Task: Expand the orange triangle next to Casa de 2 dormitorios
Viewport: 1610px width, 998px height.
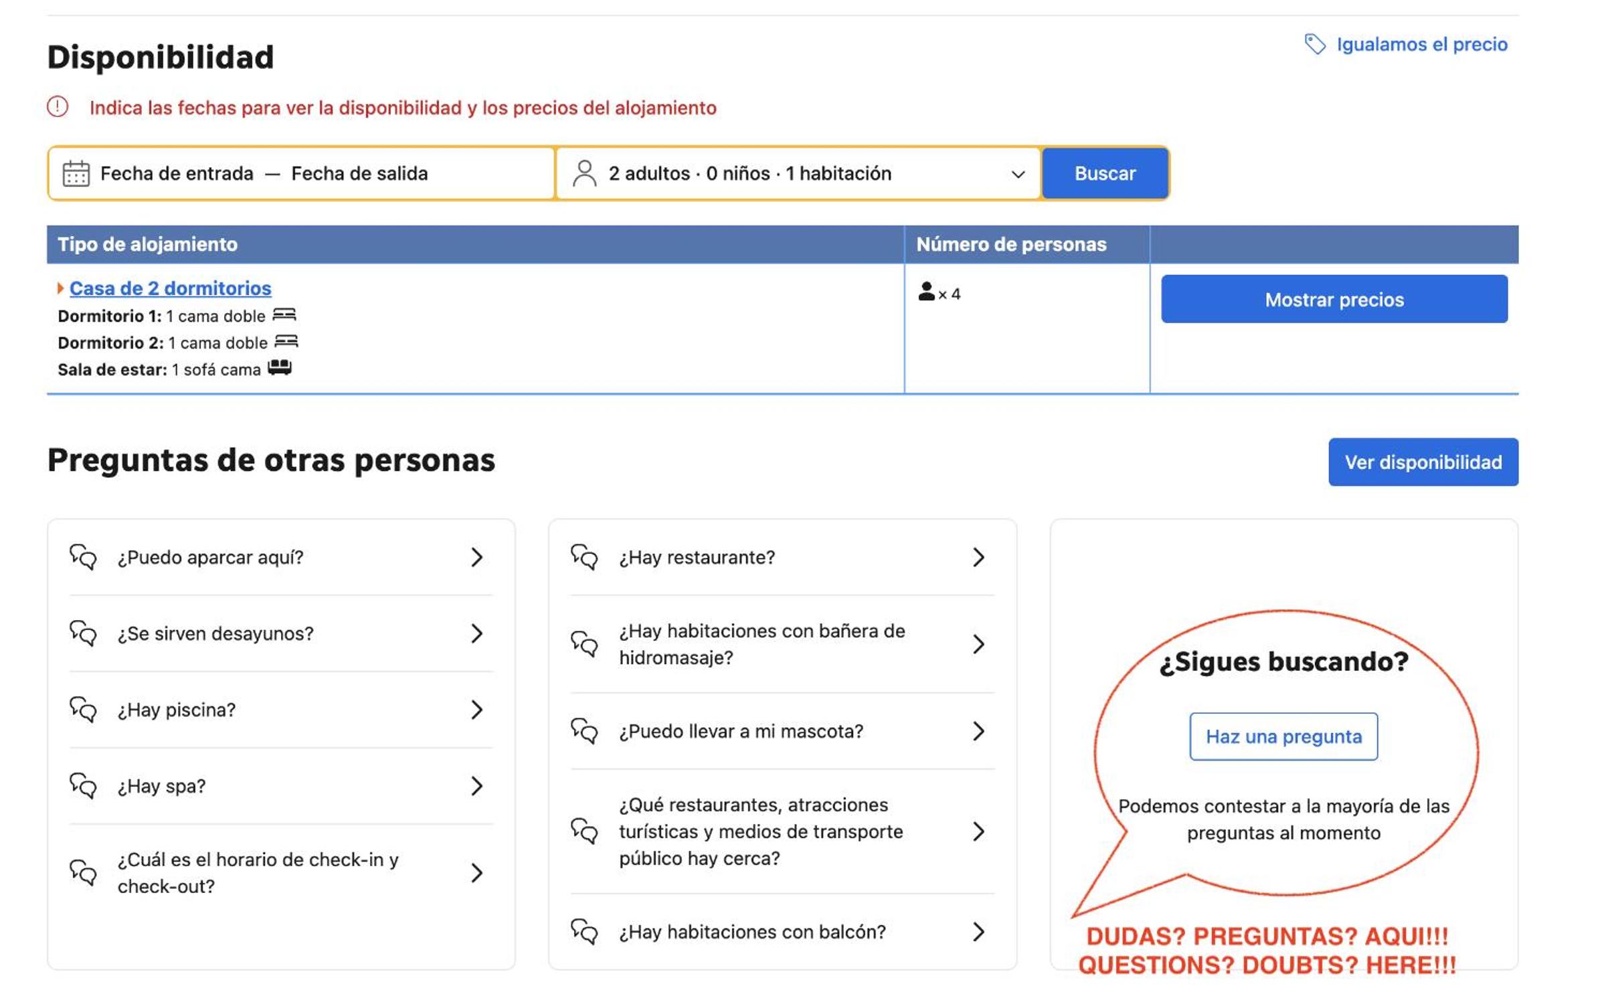Action: (x=60, y=288)
